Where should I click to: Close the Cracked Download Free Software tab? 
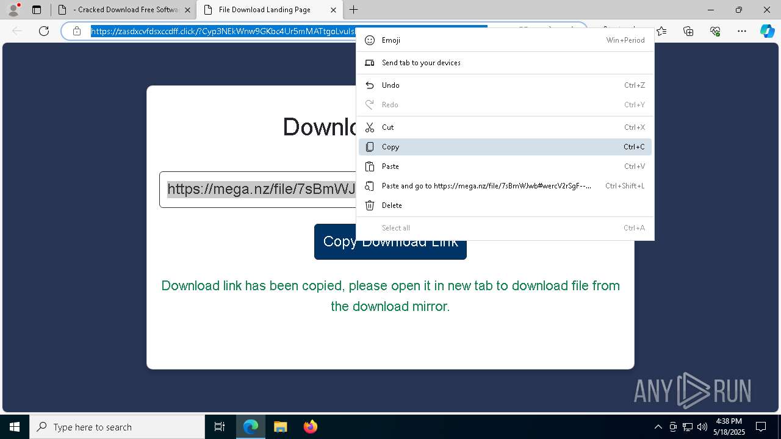point(187,10)
